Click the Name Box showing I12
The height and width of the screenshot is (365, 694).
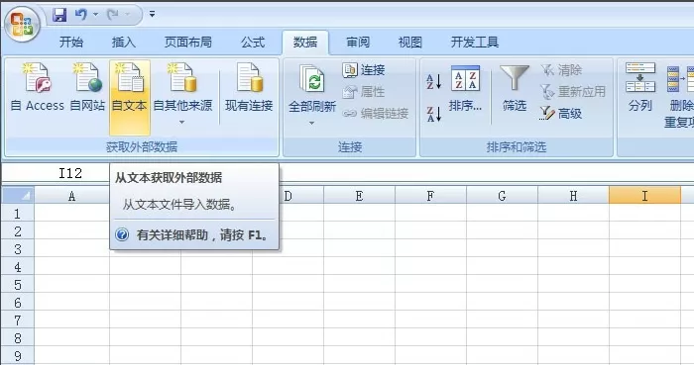coord(56,173)
